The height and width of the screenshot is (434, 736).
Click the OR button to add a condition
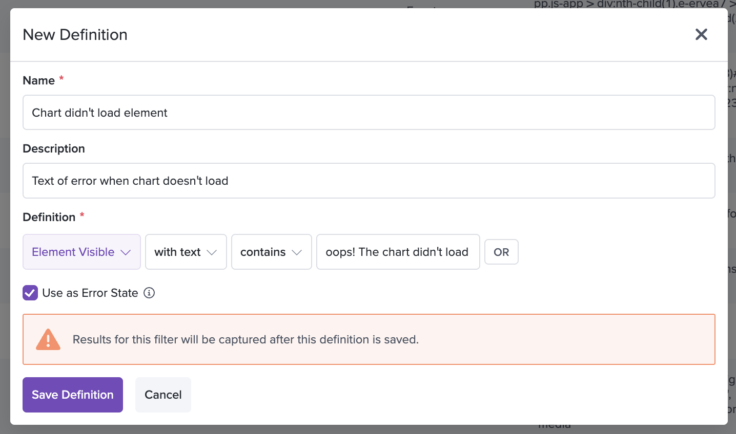click(501, 252)
